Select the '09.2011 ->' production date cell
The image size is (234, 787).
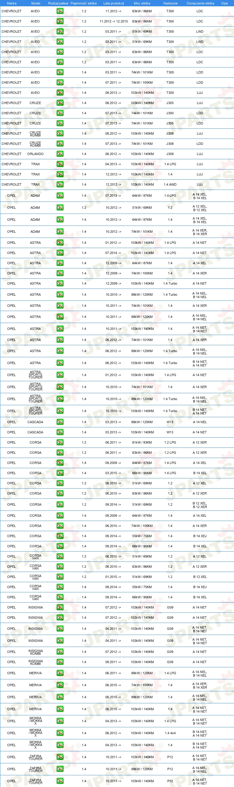pos(113,662)
